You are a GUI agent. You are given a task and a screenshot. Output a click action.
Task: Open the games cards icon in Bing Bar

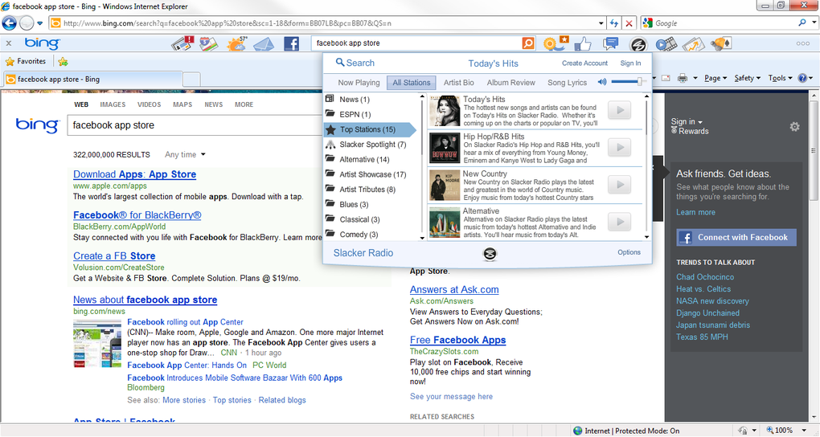click(x=720, y=43)
